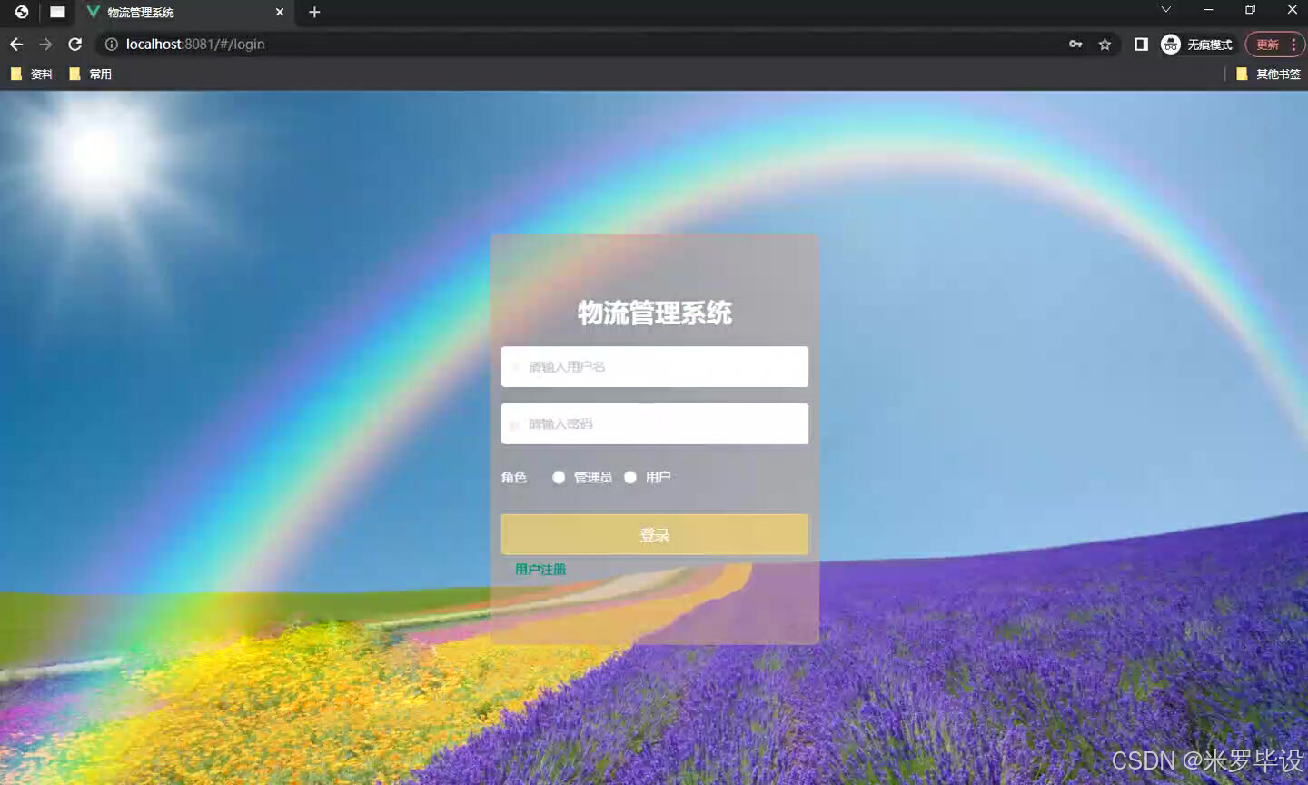Click the 角色 role label
Viewport: 1308px width, 785px height.
click(x=514, y=477)
